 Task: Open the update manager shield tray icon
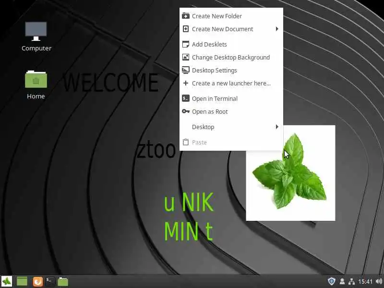coord(331,281)
